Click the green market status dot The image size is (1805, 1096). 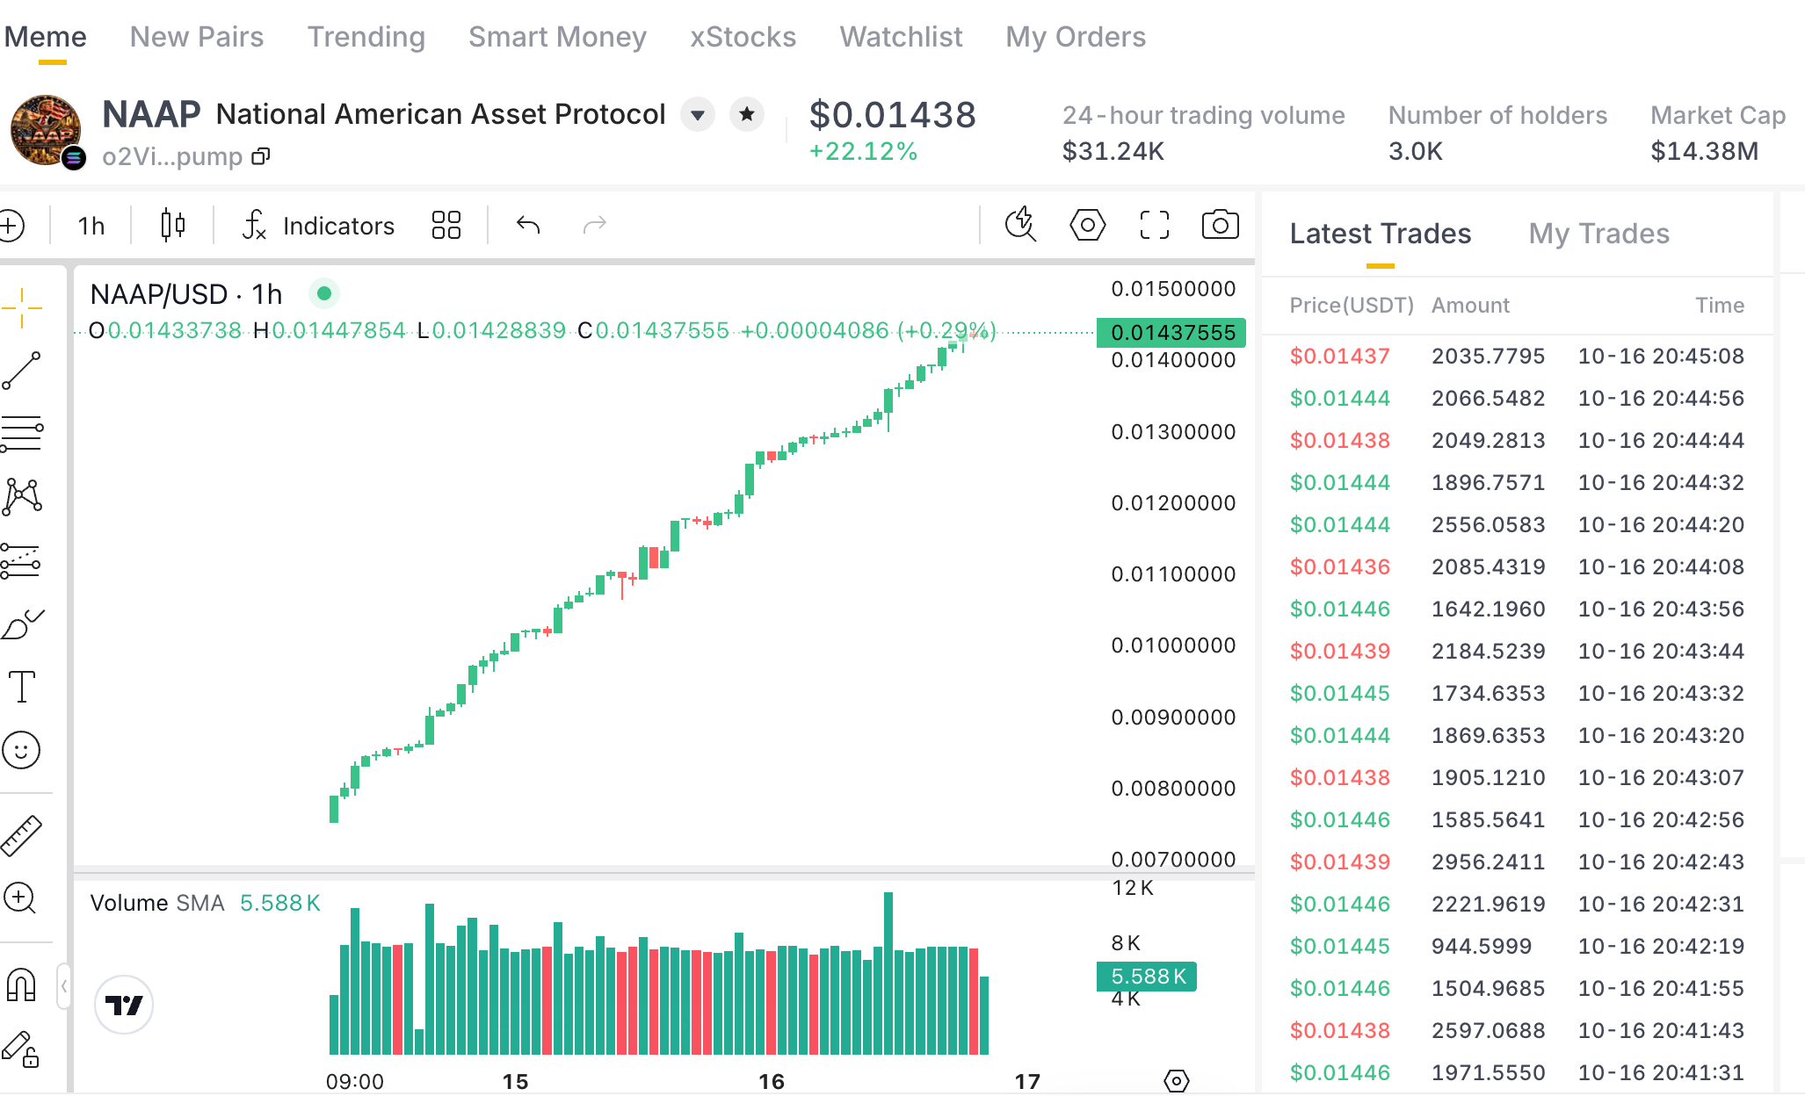pyautogui.click(x=324, y=293)
